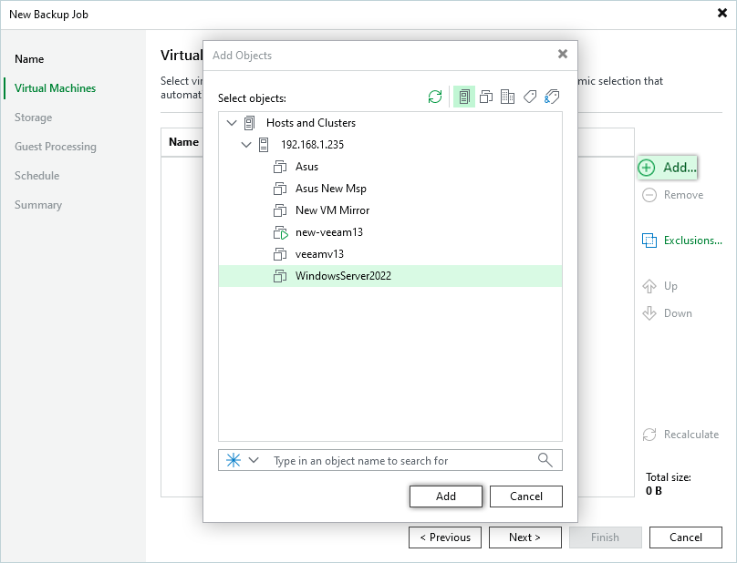Select the WindowsServer2022 VM

tap(343, 276)
